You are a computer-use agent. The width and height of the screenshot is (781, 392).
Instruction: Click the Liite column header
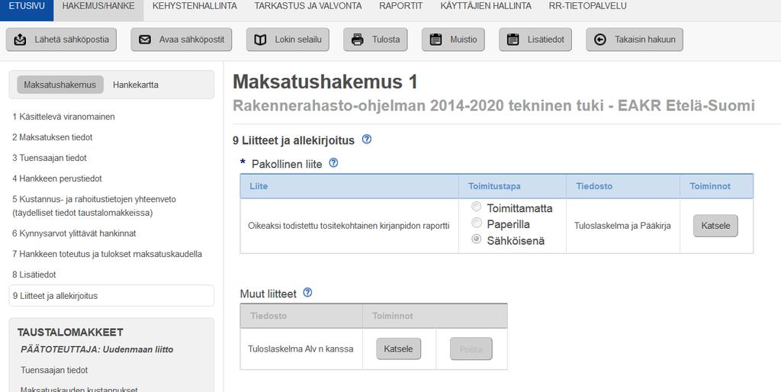pyautogui.click(x=259, y=186)
